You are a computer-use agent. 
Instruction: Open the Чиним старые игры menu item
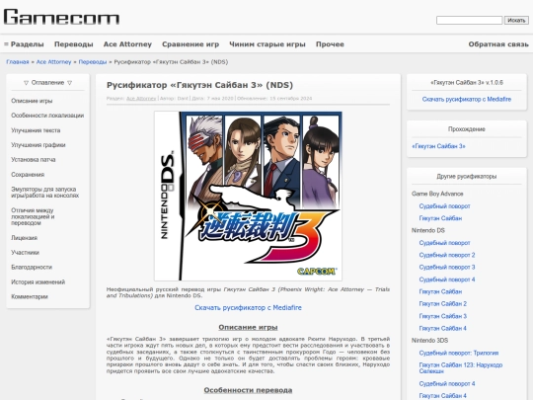pos(267,44)
